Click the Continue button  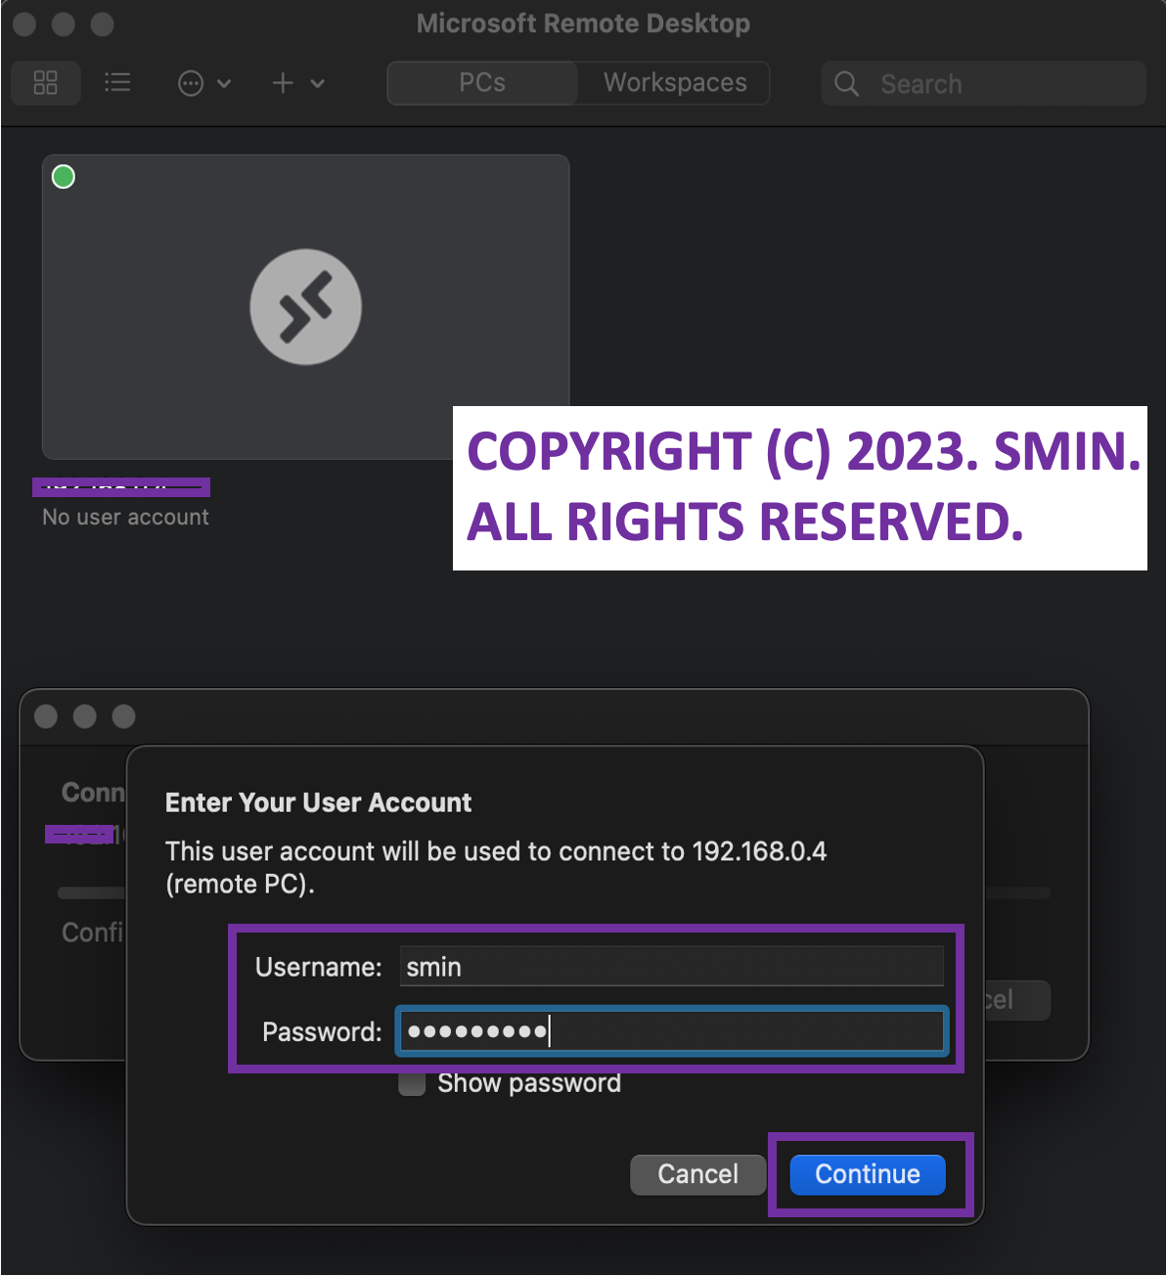click(x=868, y=1174)
